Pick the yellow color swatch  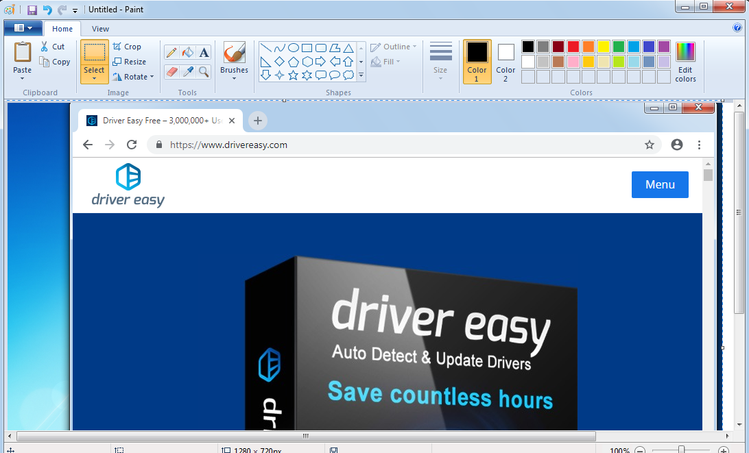click(x=604, y=47)
